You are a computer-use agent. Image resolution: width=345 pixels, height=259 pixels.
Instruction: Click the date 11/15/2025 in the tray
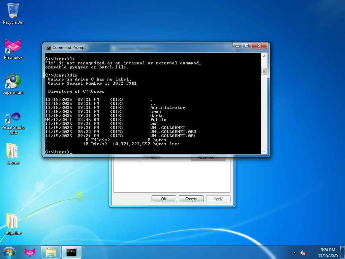[x=328, y=256]
